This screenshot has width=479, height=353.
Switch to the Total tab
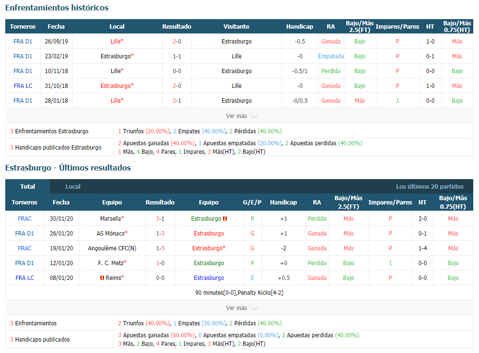[28, 186]
